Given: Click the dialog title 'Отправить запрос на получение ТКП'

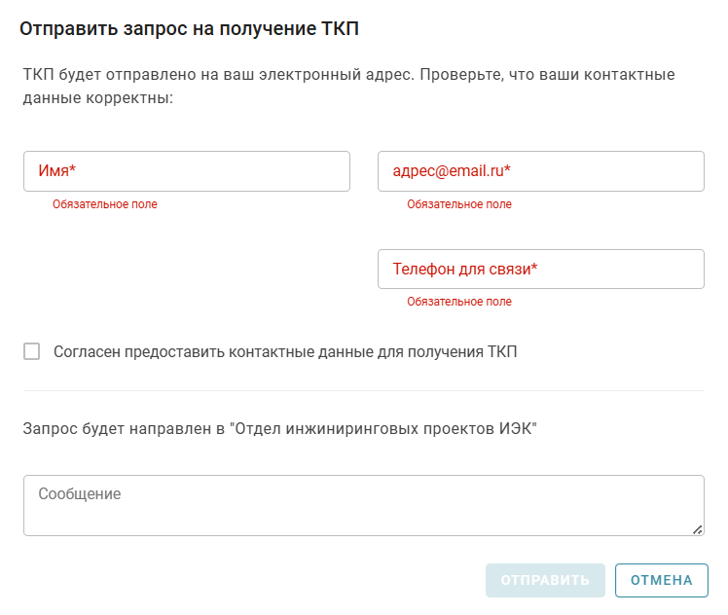Looking at the screenshot, I should [190, 29].
